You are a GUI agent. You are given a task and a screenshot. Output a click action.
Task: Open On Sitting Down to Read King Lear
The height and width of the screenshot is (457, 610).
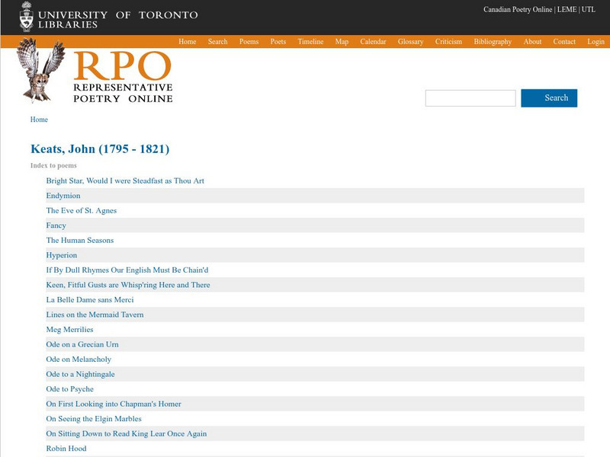(x=127, y=433)
